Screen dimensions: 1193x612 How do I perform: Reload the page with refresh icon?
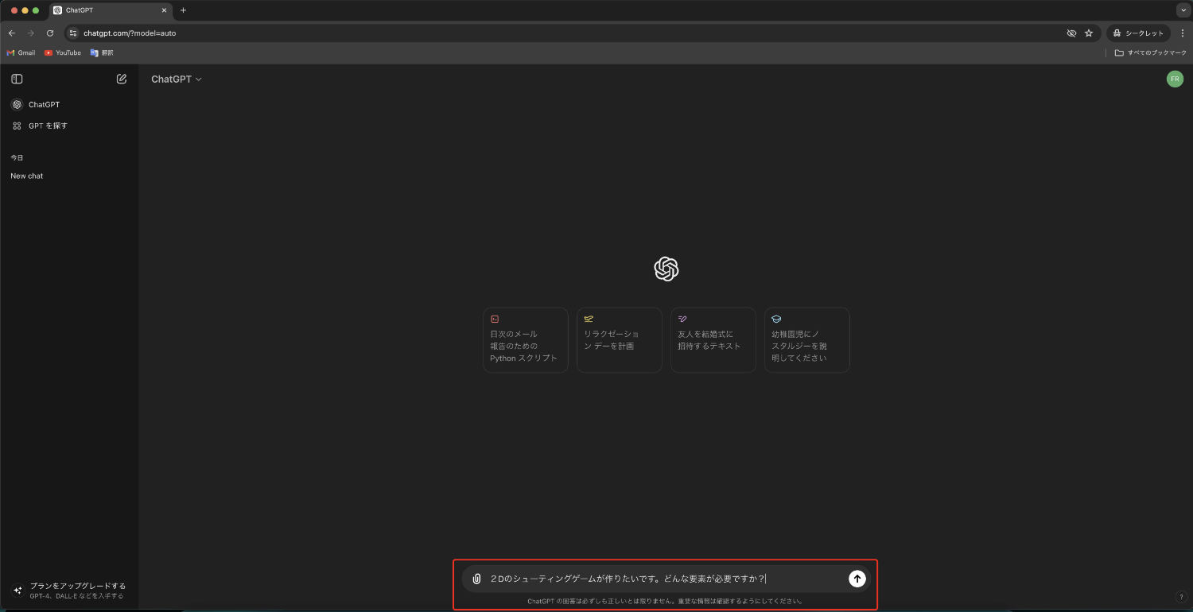[x=50, y=33]
